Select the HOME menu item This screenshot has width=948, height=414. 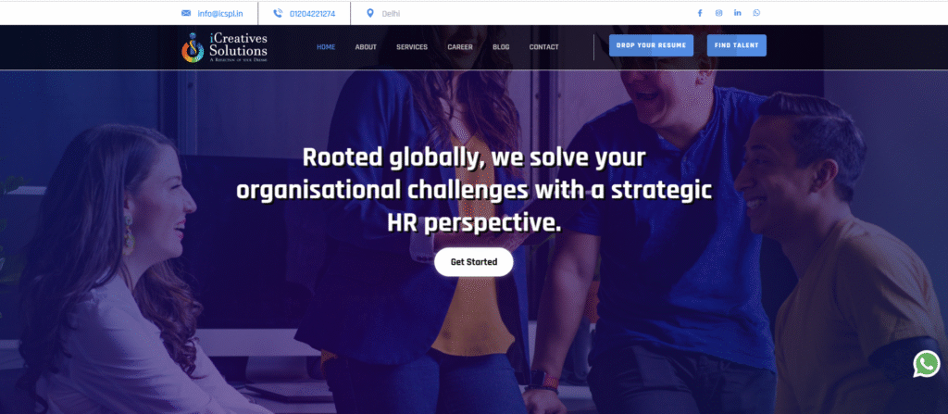pos(326,47)
